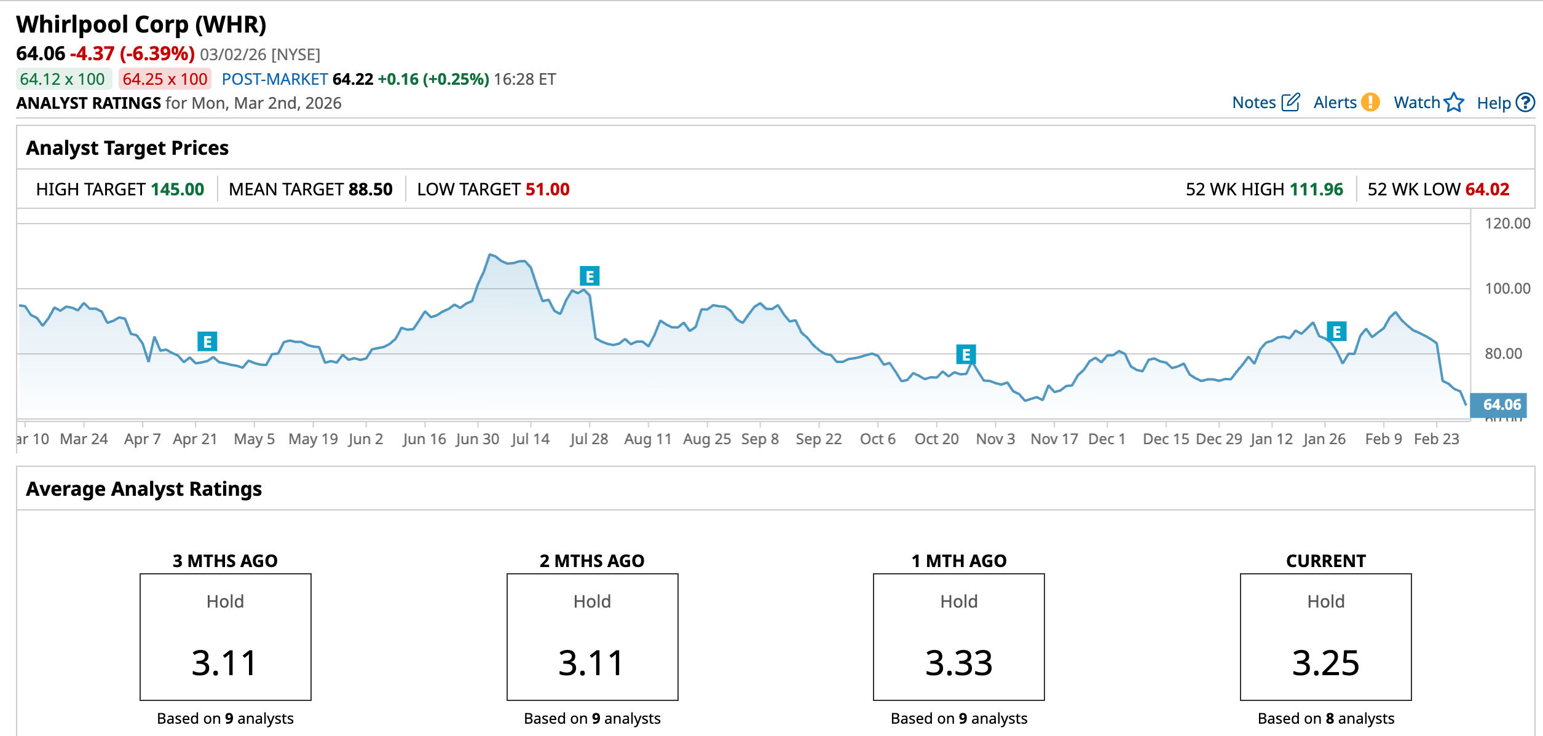Click the Watch link text

(1416, 103)
